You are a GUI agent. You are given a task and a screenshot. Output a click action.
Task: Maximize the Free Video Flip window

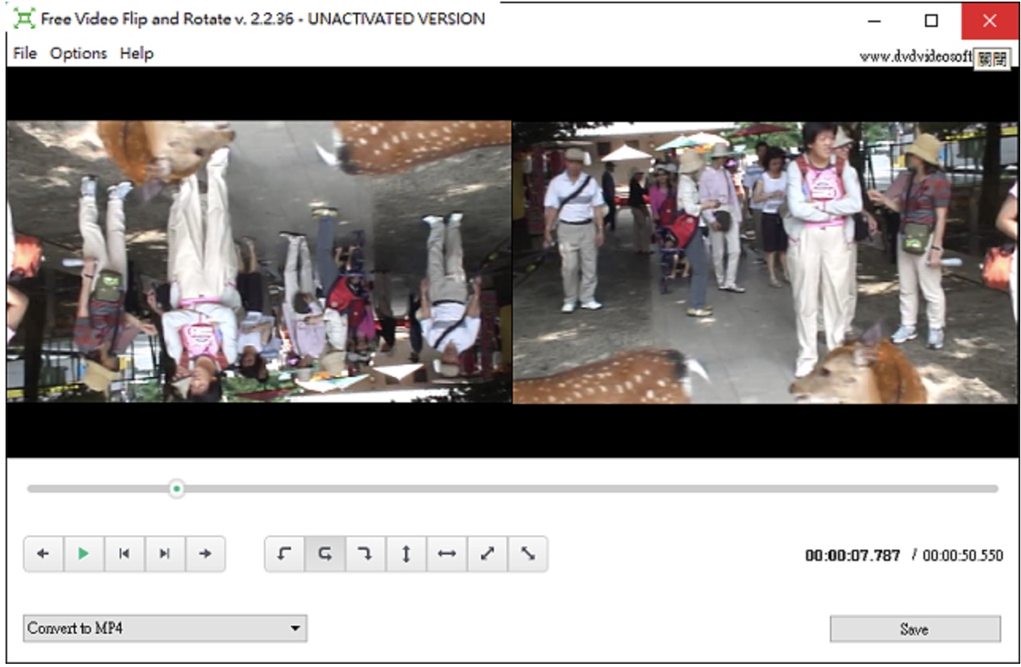pos(931,21)
